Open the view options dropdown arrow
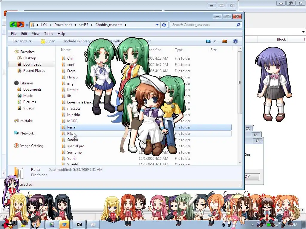 (215, 41)
